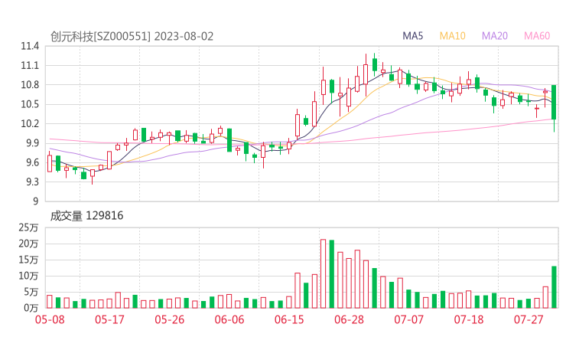This screenshot has height=337, width=566.
Task: Select the 06-15 date label
Action: tap(289, 319)
